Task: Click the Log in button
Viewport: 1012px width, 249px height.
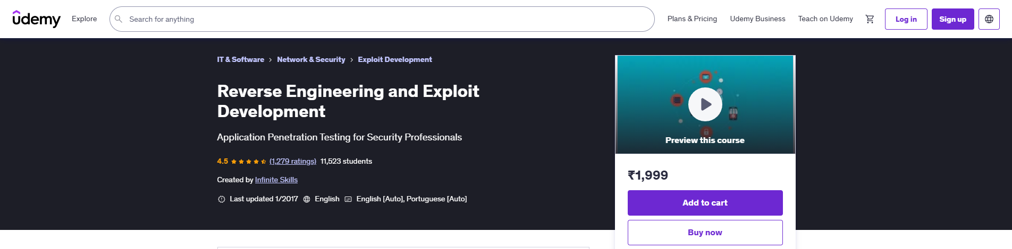Action: click(906, 19)
